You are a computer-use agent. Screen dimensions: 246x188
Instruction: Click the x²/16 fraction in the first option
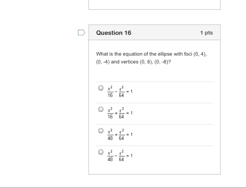click(x=110, y=92)
